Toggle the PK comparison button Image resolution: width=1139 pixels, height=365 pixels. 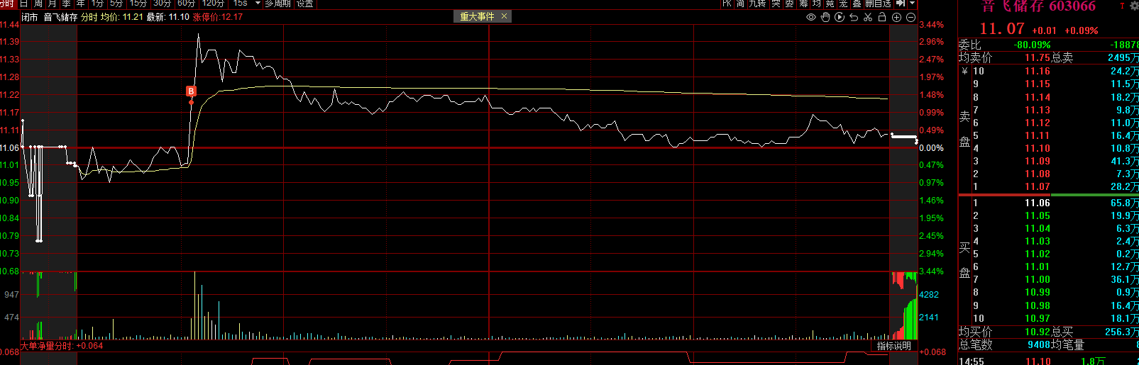pyautogui.click(x=727, y=4)
